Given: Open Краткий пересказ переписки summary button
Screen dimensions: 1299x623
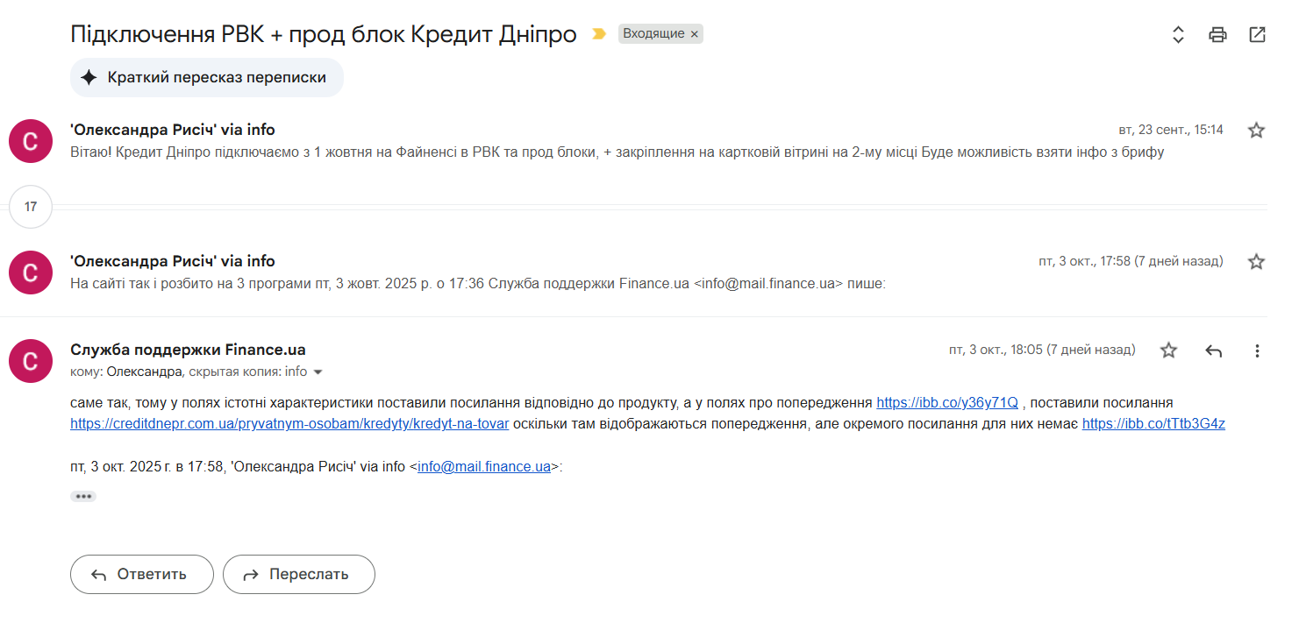Looking at the screenshot, I should 207,77.
